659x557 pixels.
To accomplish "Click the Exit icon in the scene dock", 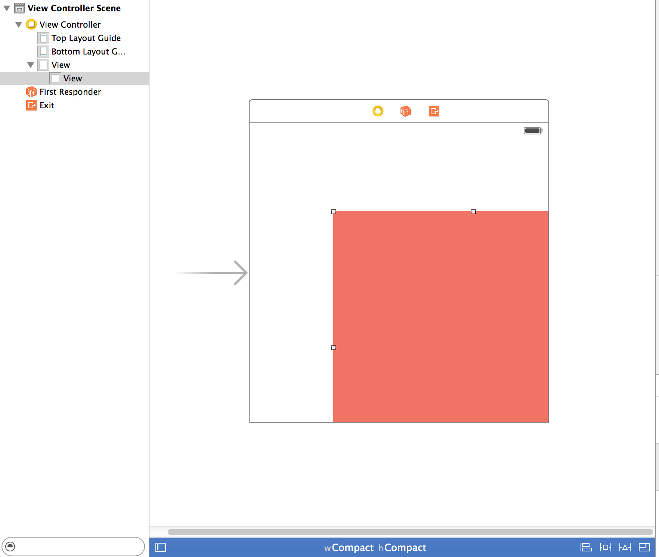I will pos(433,111).
